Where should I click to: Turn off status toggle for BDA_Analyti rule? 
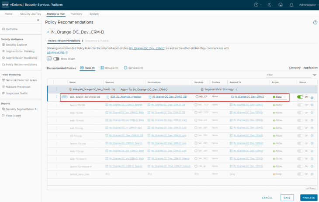[x=300, y=97]
